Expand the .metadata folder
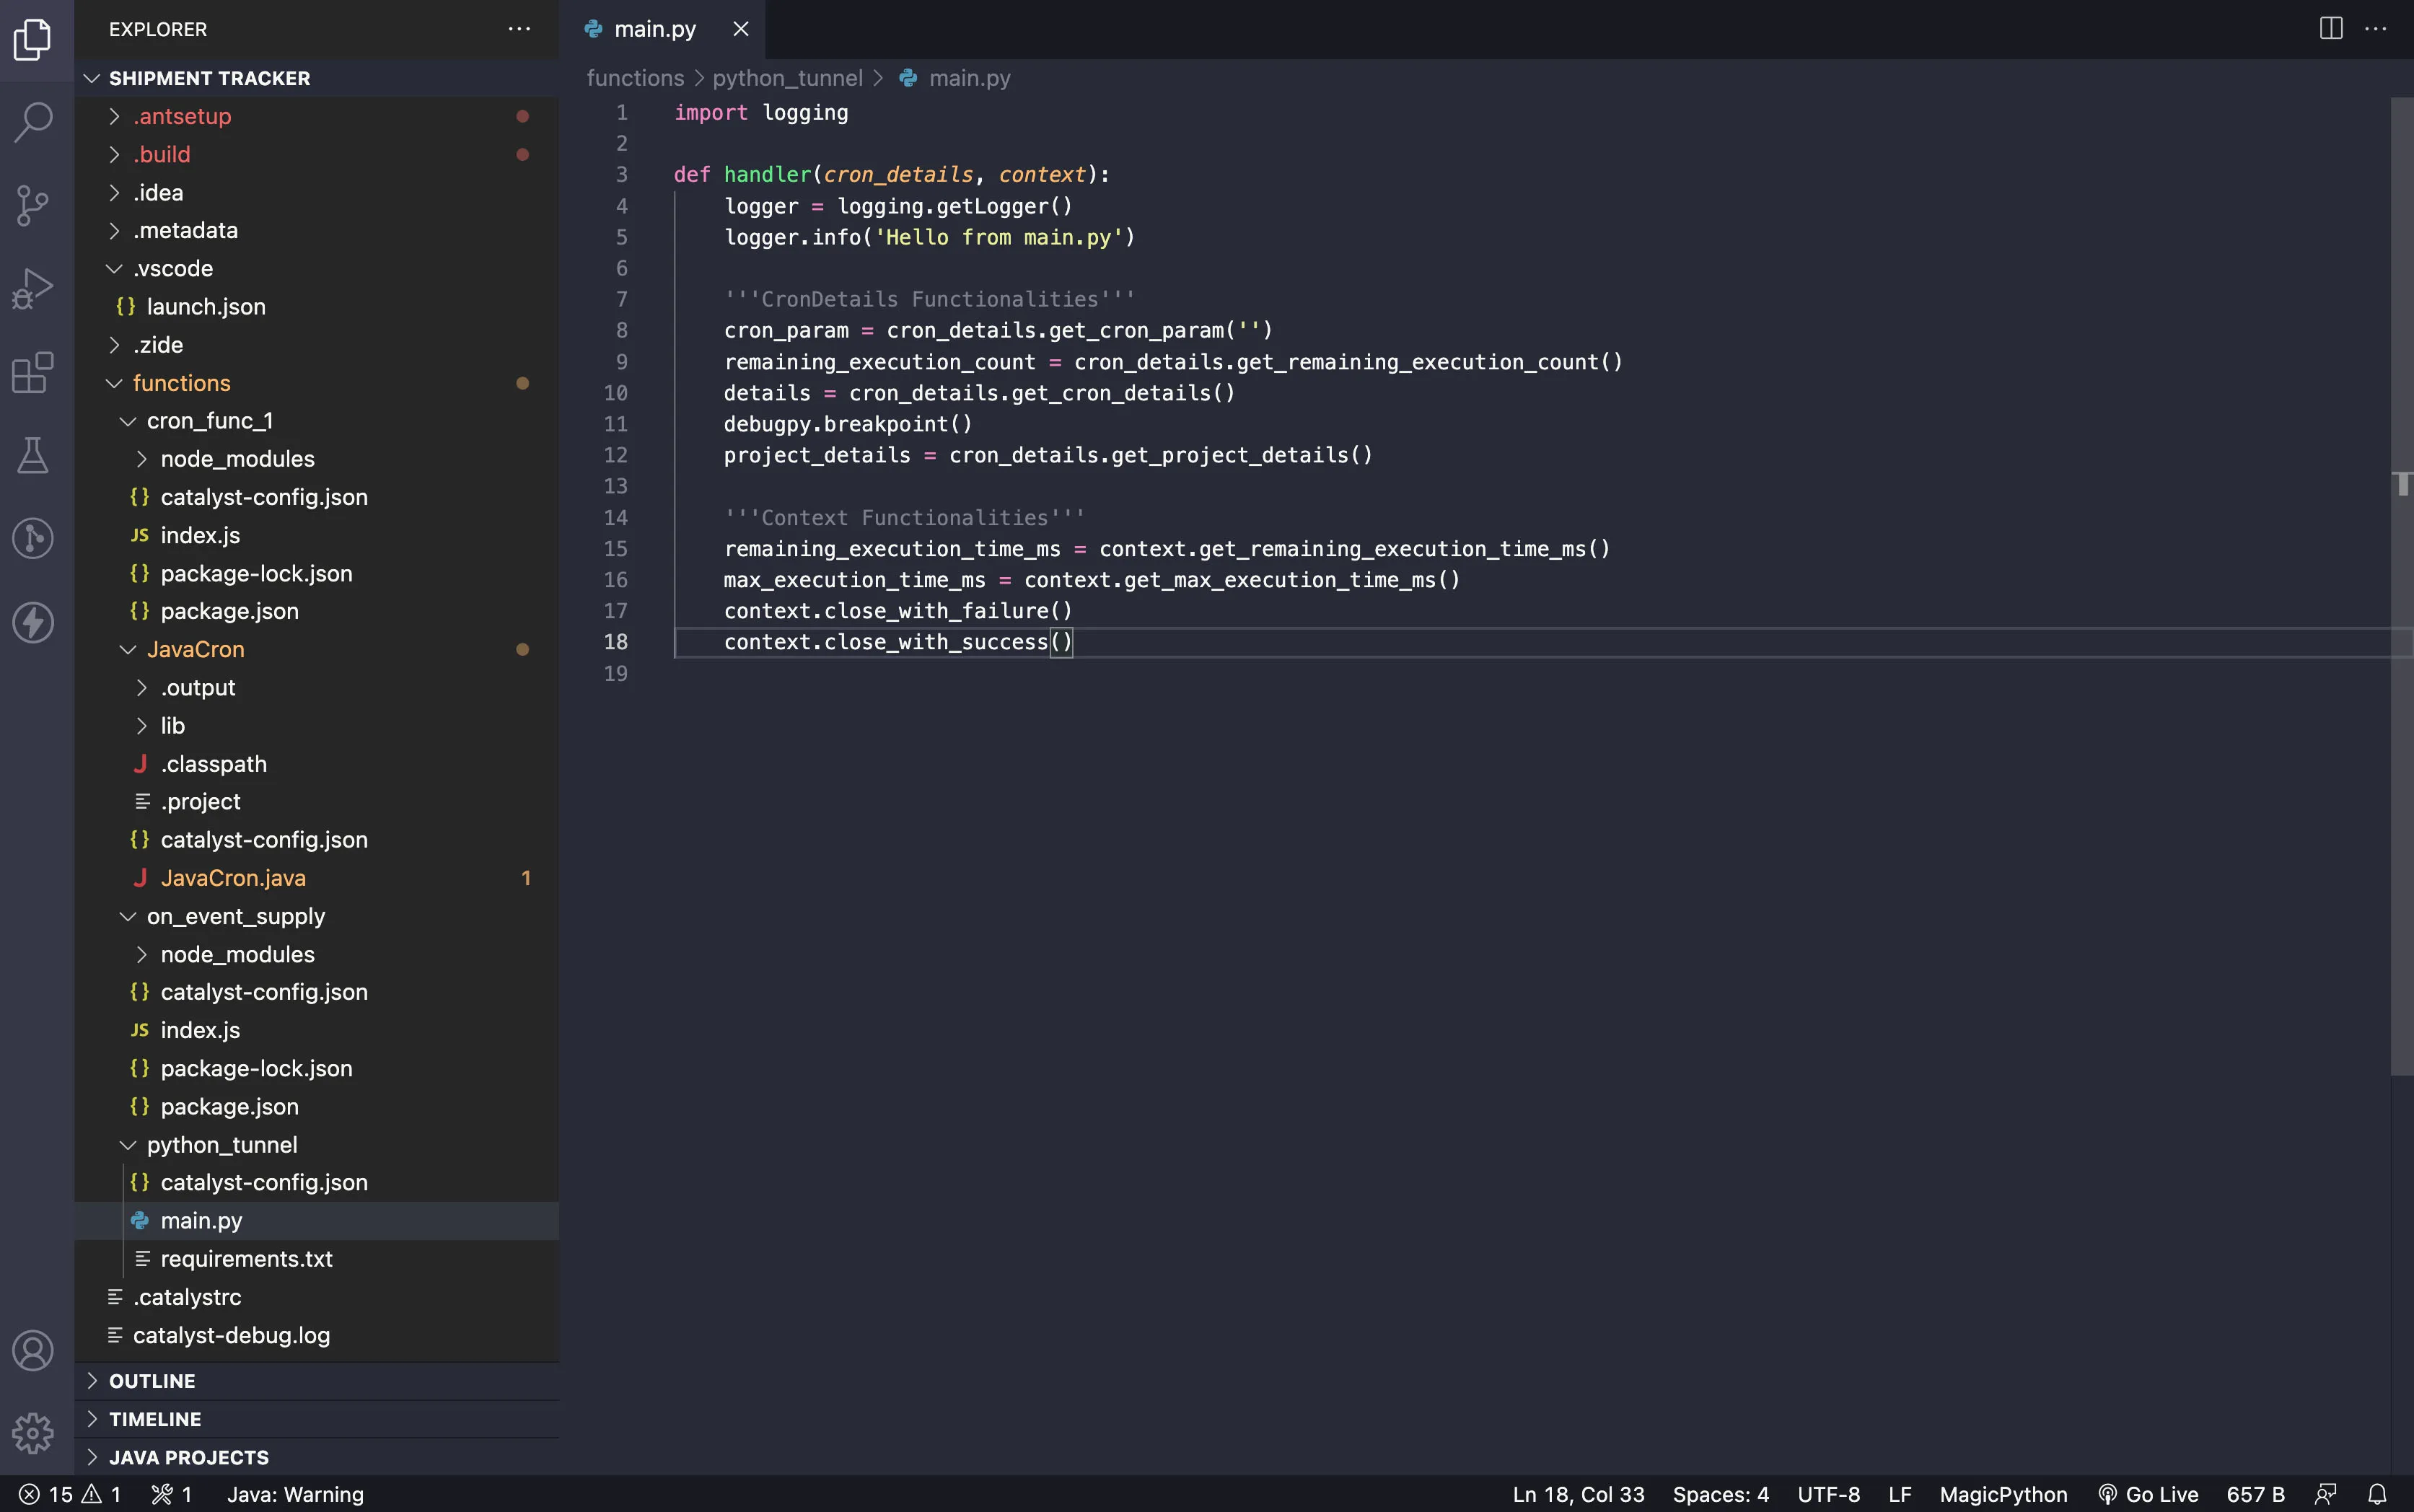Screen dimensions: 2414x1512 [x=316, y=230]
